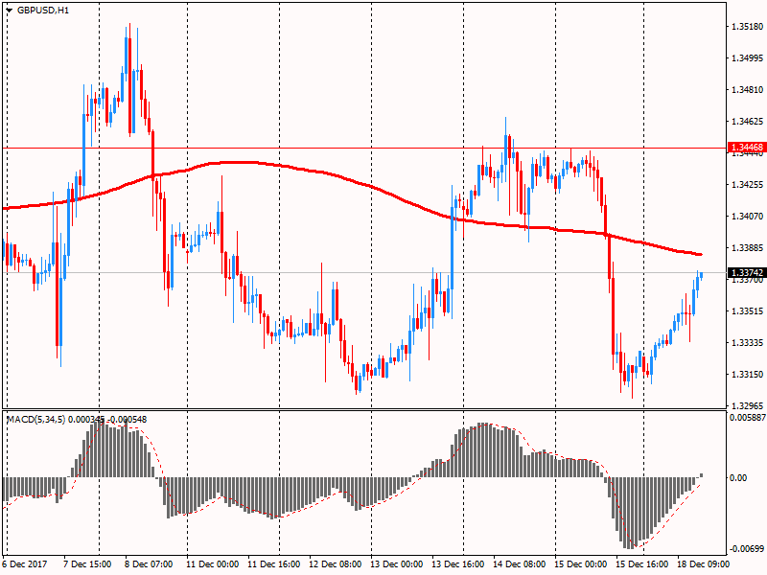Image resolution: width=767 pixels, height=575 pixels.
Task: Click the 1.34995 price scale value
Action: coord(748,58)
